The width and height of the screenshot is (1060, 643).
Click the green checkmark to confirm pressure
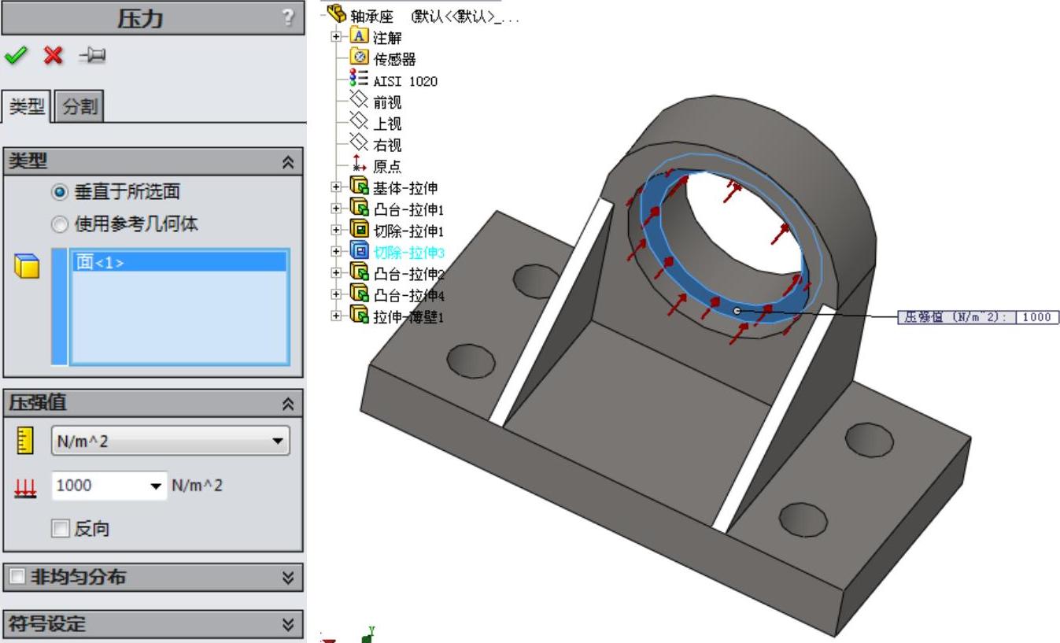click(14, 56)
